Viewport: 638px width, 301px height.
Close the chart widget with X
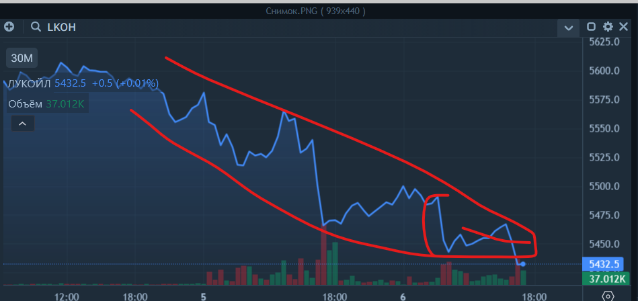click(x=623, y=28)
